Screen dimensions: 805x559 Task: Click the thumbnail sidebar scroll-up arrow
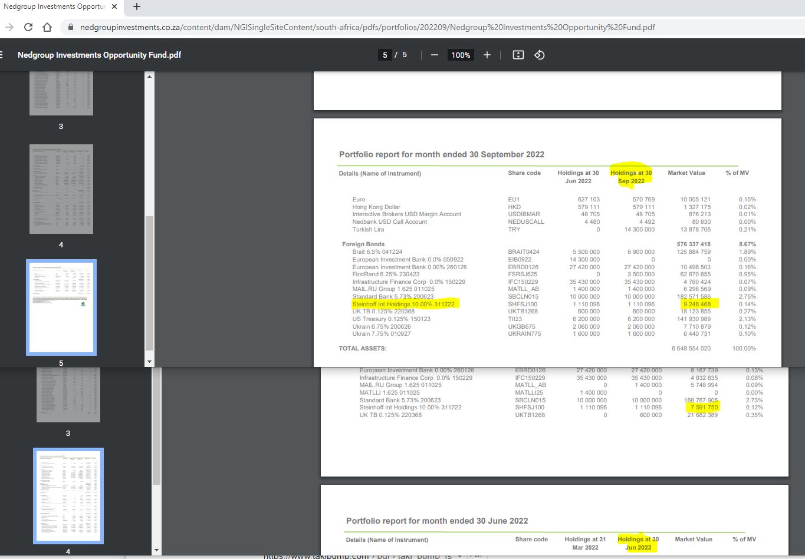(x=149, y=77)
